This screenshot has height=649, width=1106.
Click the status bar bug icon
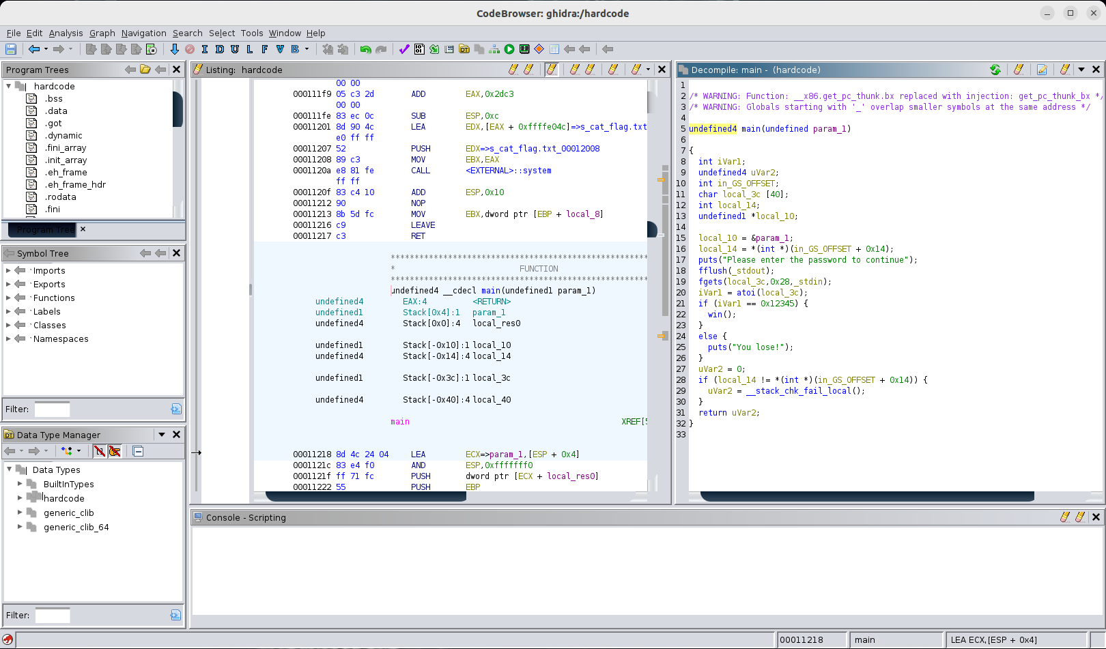8,640
